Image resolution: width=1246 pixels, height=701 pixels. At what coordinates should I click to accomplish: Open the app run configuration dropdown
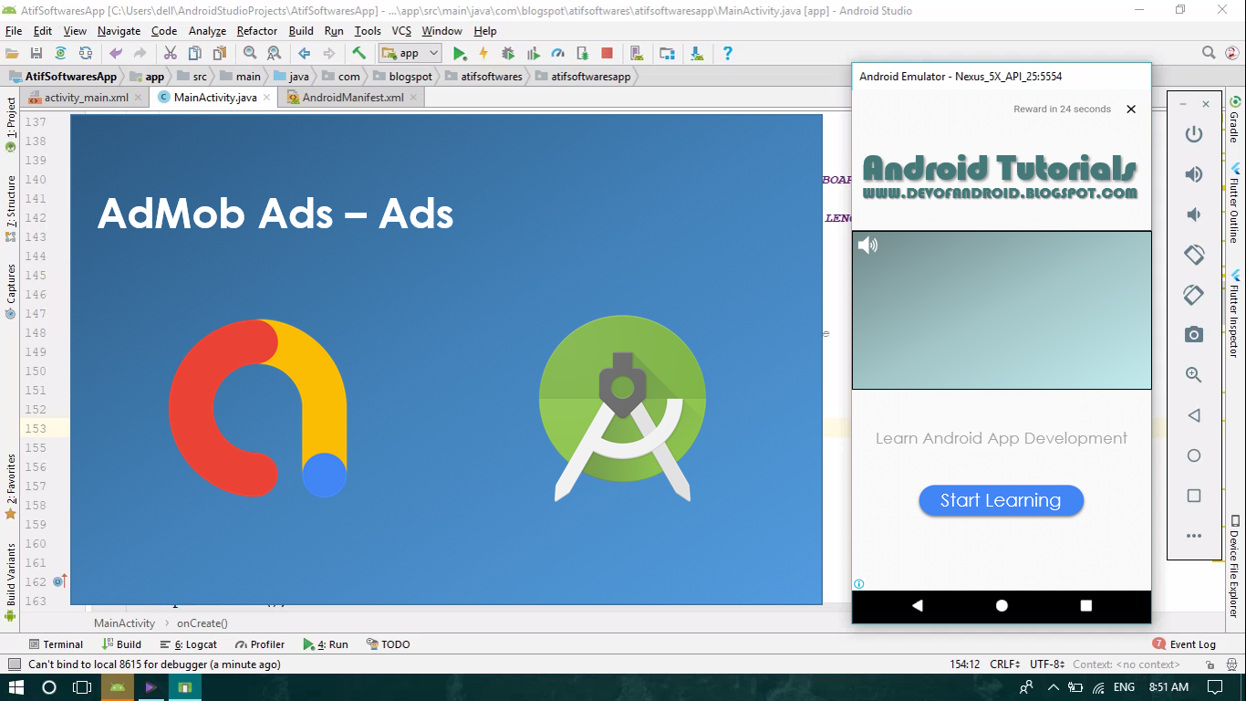(x=410, y=53)
